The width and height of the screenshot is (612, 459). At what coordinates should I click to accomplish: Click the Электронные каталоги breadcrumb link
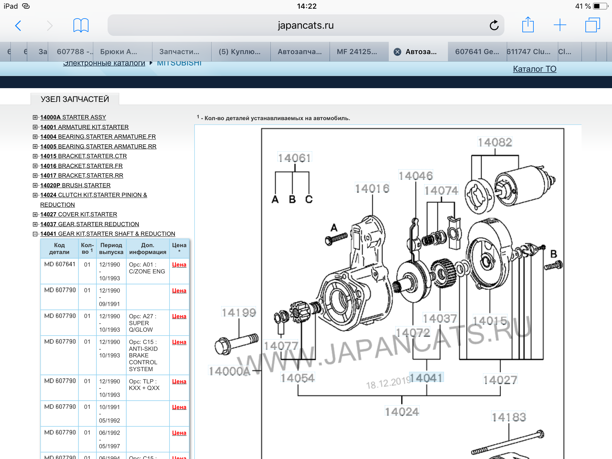pos(104,63)
